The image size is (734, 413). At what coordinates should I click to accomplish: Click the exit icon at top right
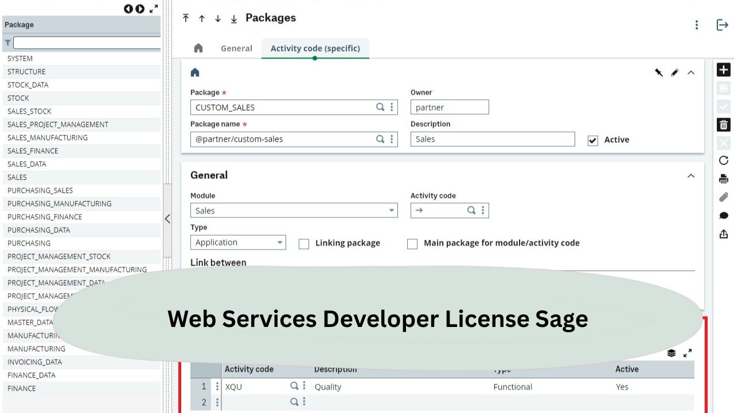coord(723,25)
